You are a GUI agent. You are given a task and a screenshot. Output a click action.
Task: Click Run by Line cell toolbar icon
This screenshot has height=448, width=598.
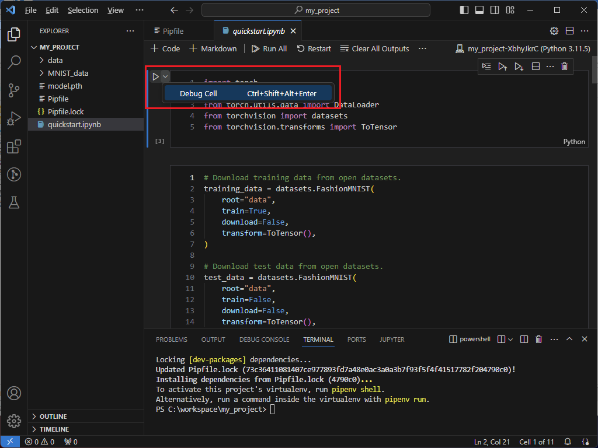(486, 66)
